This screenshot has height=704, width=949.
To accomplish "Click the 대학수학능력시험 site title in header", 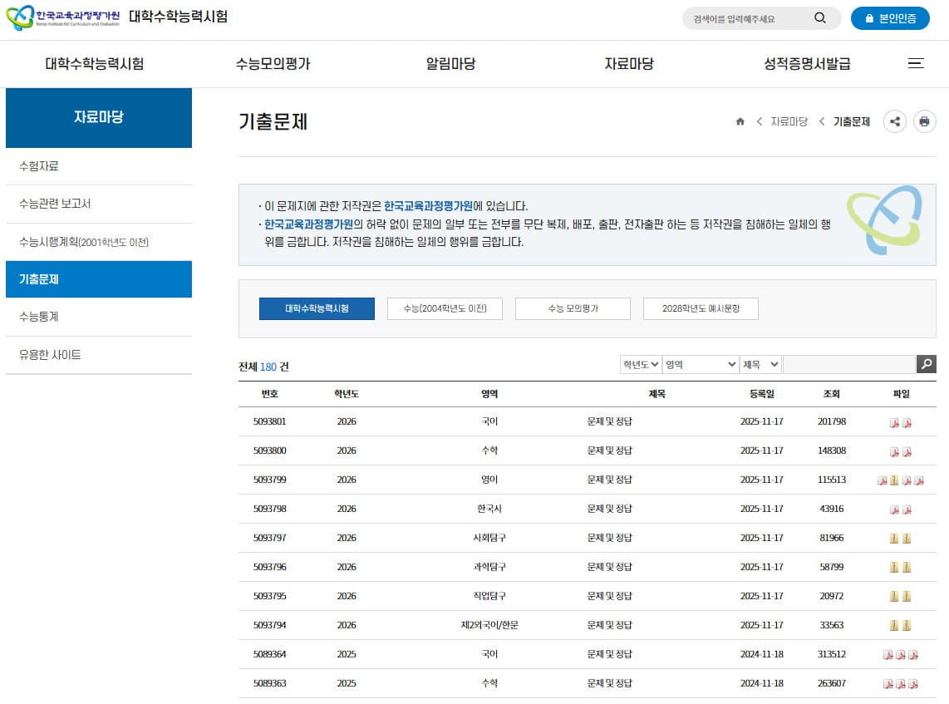I will point(178,17).
